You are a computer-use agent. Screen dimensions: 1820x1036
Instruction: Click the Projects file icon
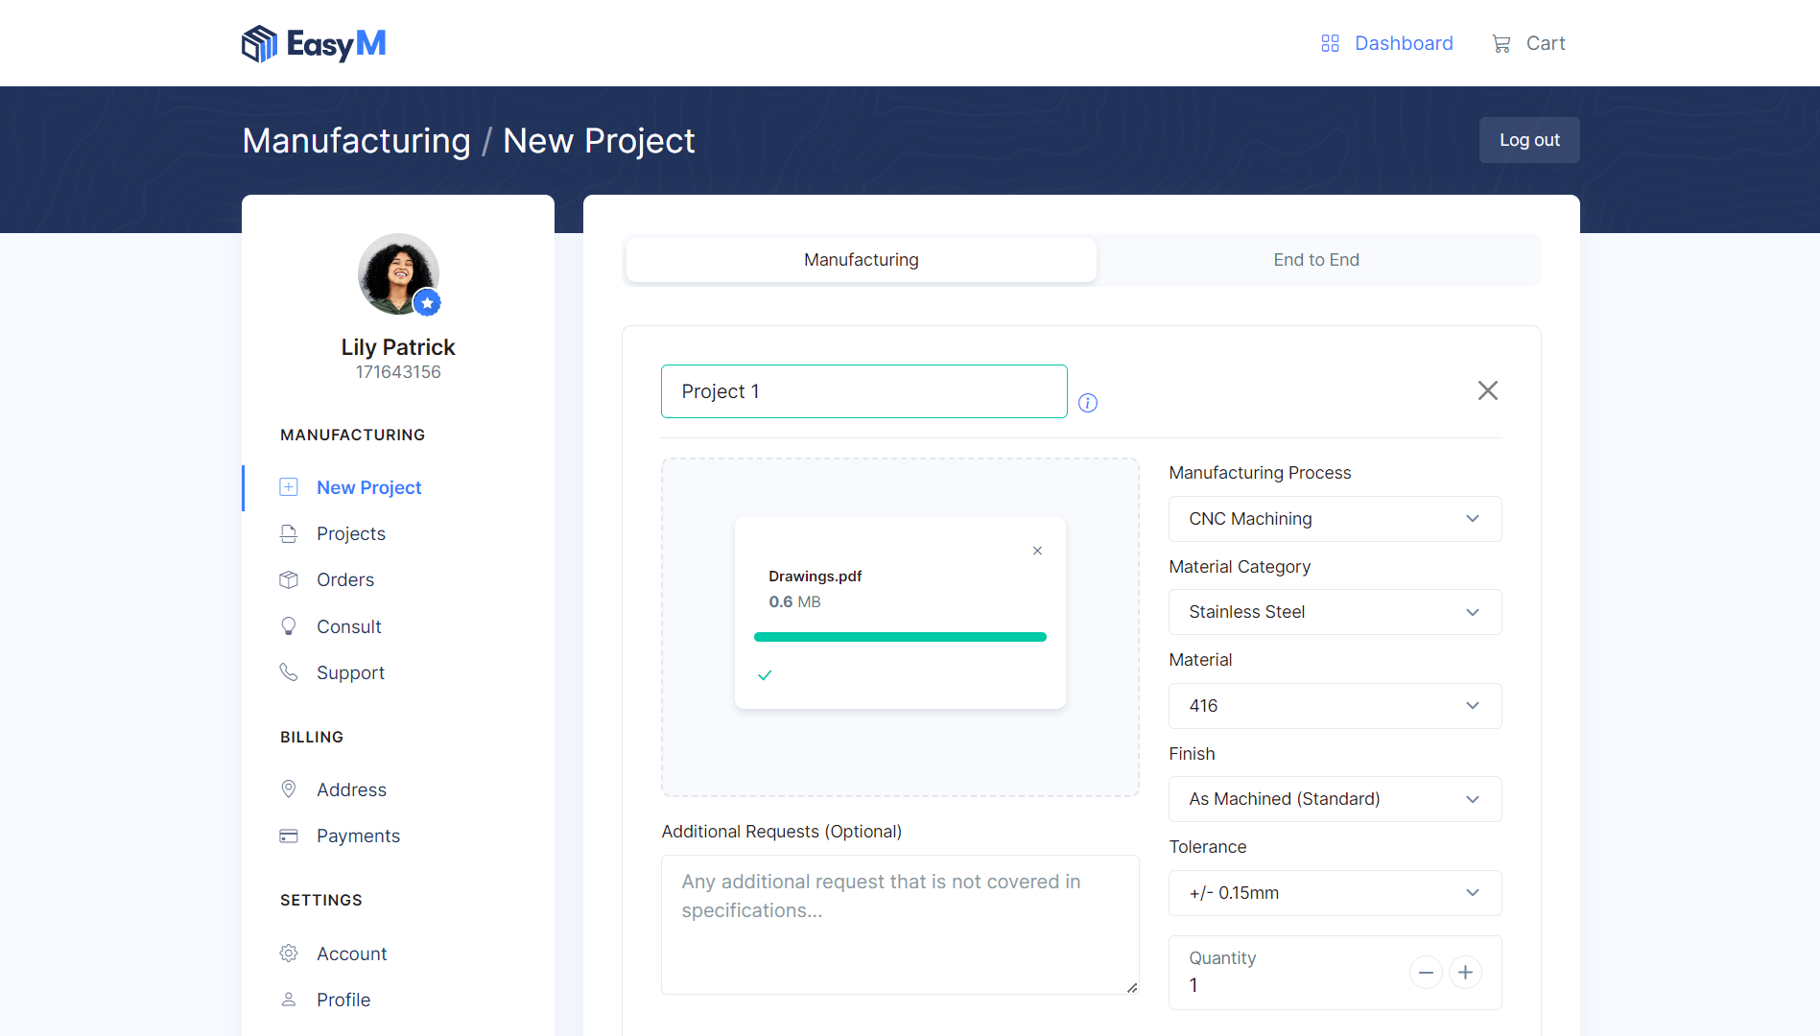289,533
